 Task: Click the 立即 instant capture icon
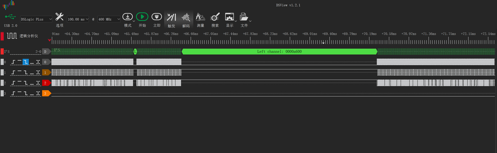point(157,17)
